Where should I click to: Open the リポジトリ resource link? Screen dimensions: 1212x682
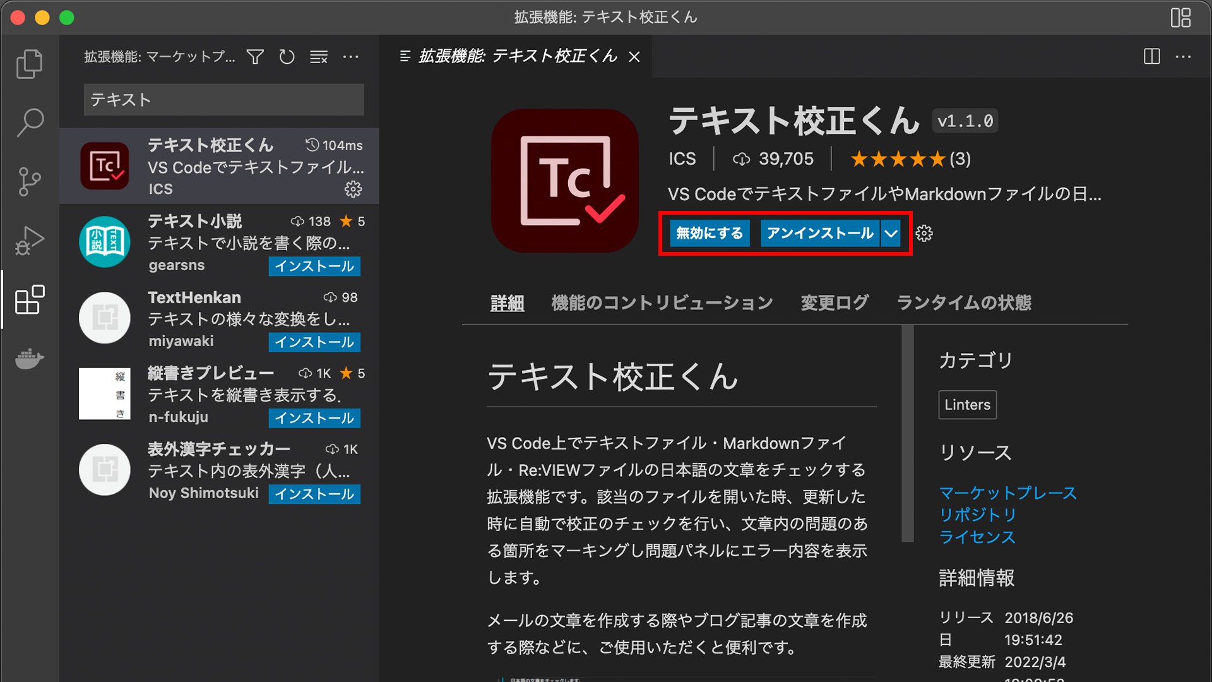977,515
